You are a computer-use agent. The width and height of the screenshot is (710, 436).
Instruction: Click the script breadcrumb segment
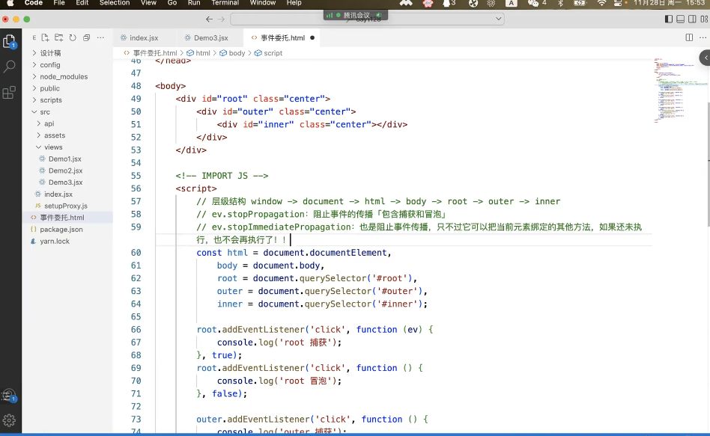269,53
